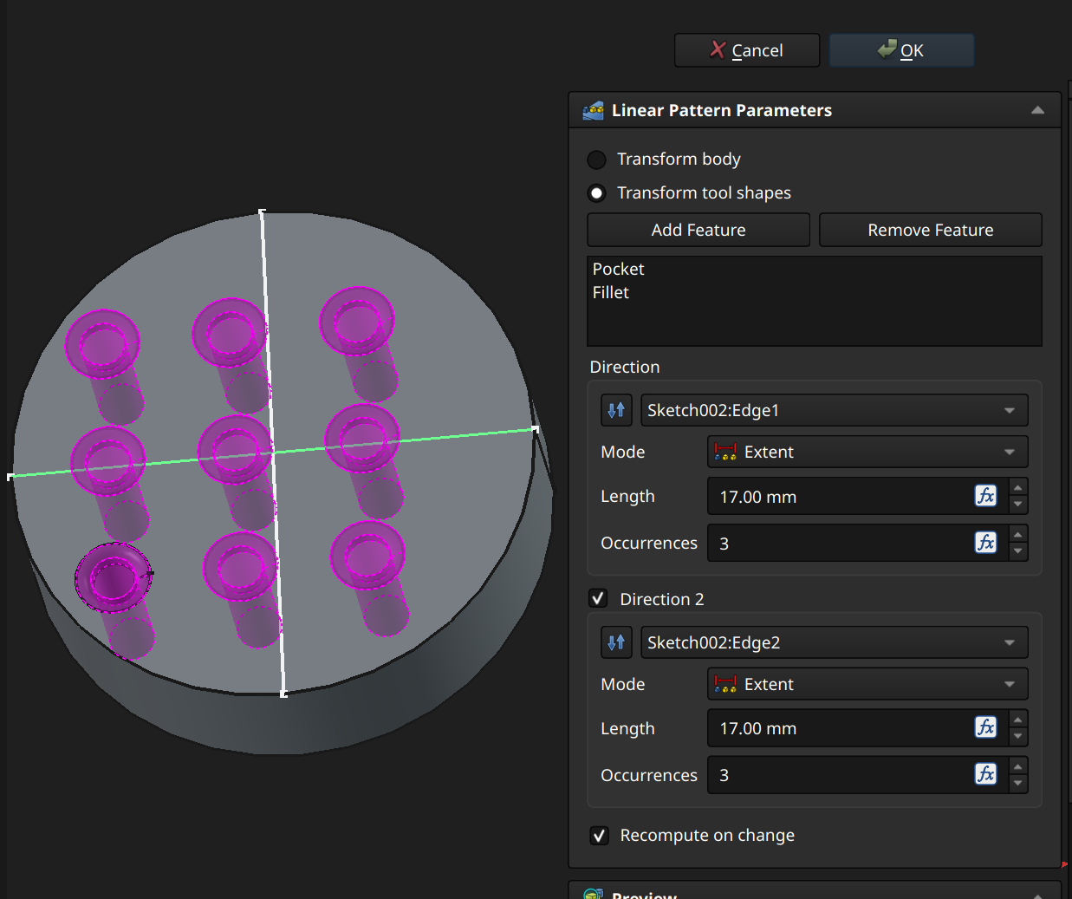The width and height of the screenshot is (1072, 899).
Task: Reverse direction for Sketch002:Edge1
Action: tap(616, 410)
